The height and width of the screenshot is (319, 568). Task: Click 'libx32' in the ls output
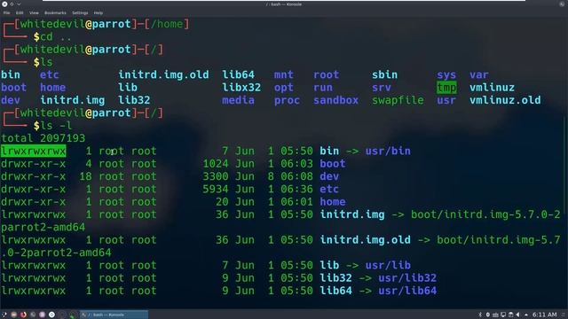pyautogui.click(x=241, y=87)
